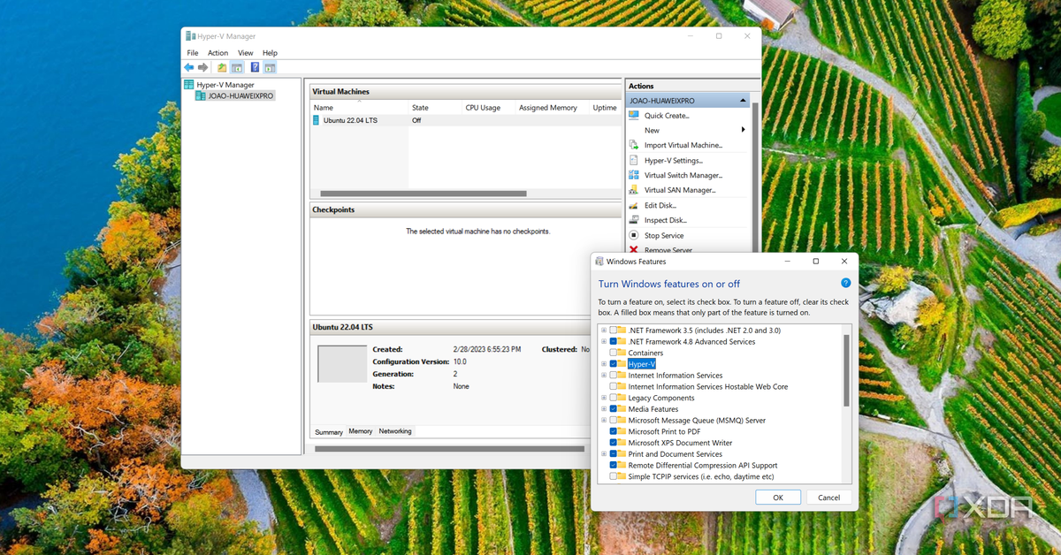Expand the Legacy Components tree node

click(x=604, y=398)
